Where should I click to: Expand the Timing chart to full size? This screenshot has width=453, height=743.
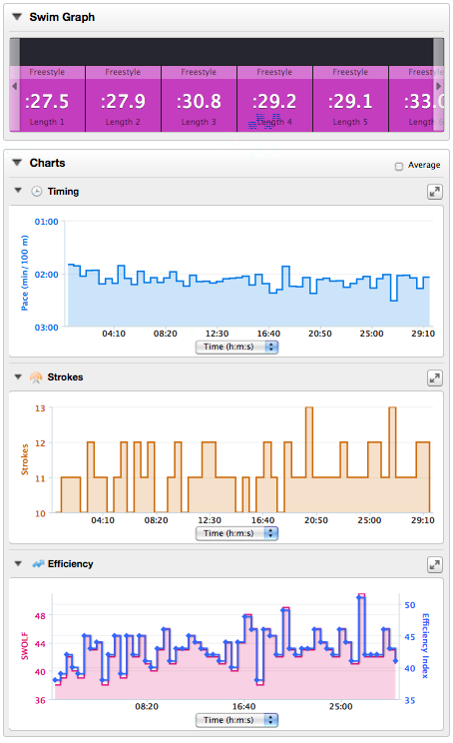[x=434, y=192]
